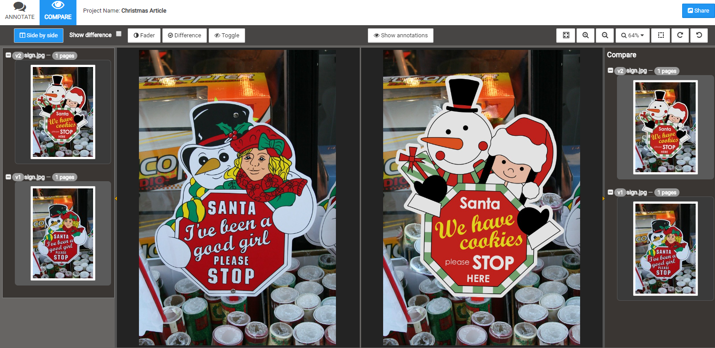The image size is (715, 348).
Task: Activate the Difference comparison mode
Action: (184, 36)
